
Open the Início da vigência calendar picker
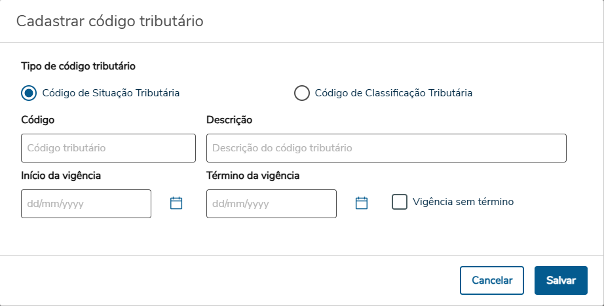point(176,203)
